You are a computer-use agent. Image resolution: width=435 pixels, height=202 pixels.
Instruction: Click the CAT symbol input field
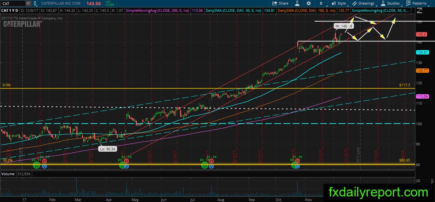click(12, 3)
